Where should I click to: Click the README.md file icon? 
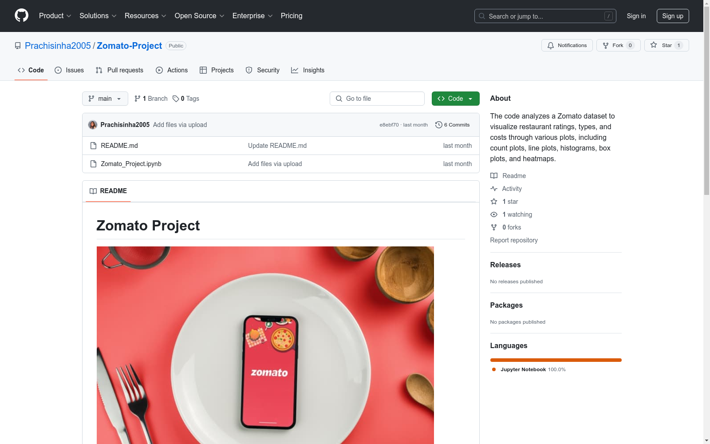(93, 146)
